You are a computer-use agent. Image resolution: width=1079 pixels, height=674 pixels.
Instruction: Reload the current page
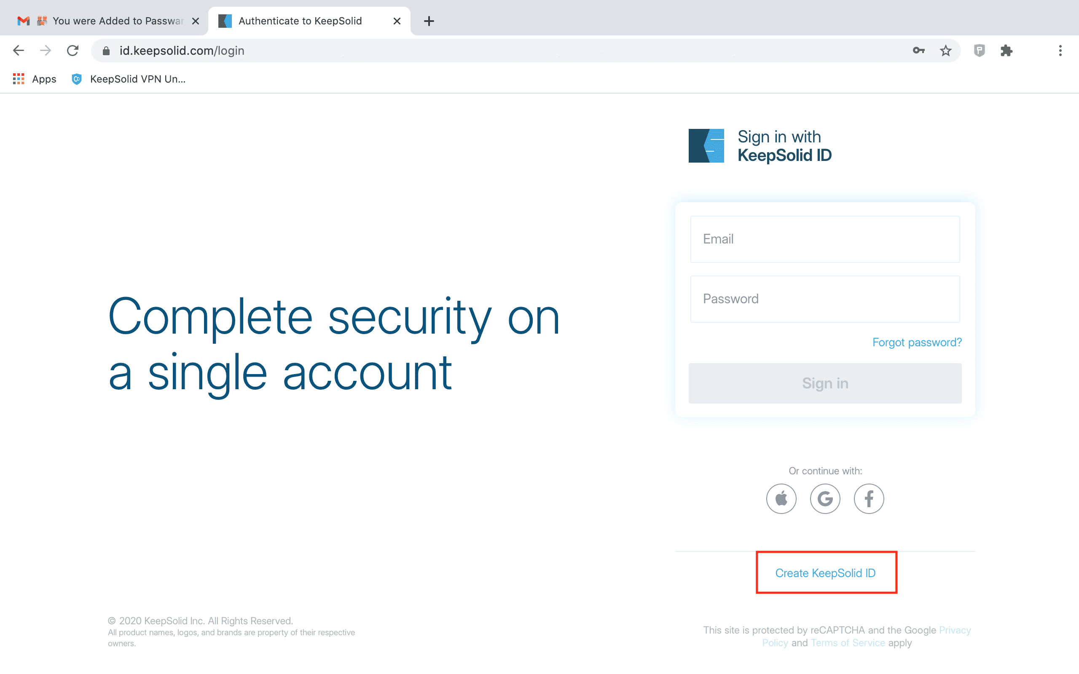click(72, 51)
